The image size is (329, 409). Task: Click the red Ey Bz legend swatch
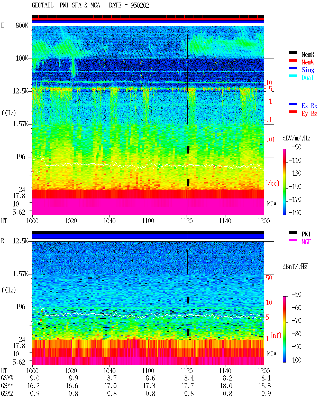[293, 112]
